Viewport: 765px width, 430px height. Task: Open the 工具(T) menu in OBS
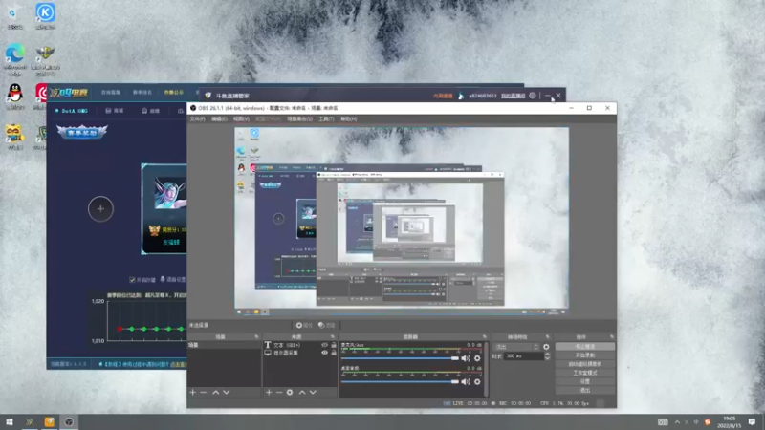click(x=326, y=118)
